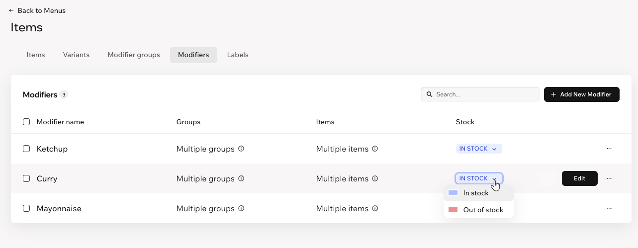Click the Mayonnaise modifier name

(59, 209)
